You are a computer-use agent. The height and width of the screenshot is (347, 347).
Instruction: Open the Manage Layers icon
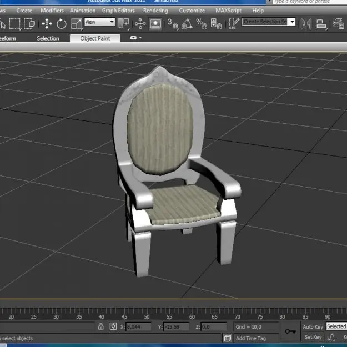[339, 23]
